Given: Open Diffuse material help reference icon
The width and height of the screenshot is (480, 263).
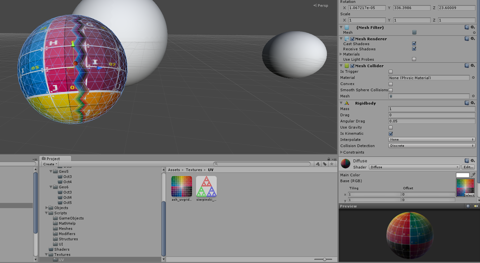Looking at the screenshot, I should [x=467, y=161].
